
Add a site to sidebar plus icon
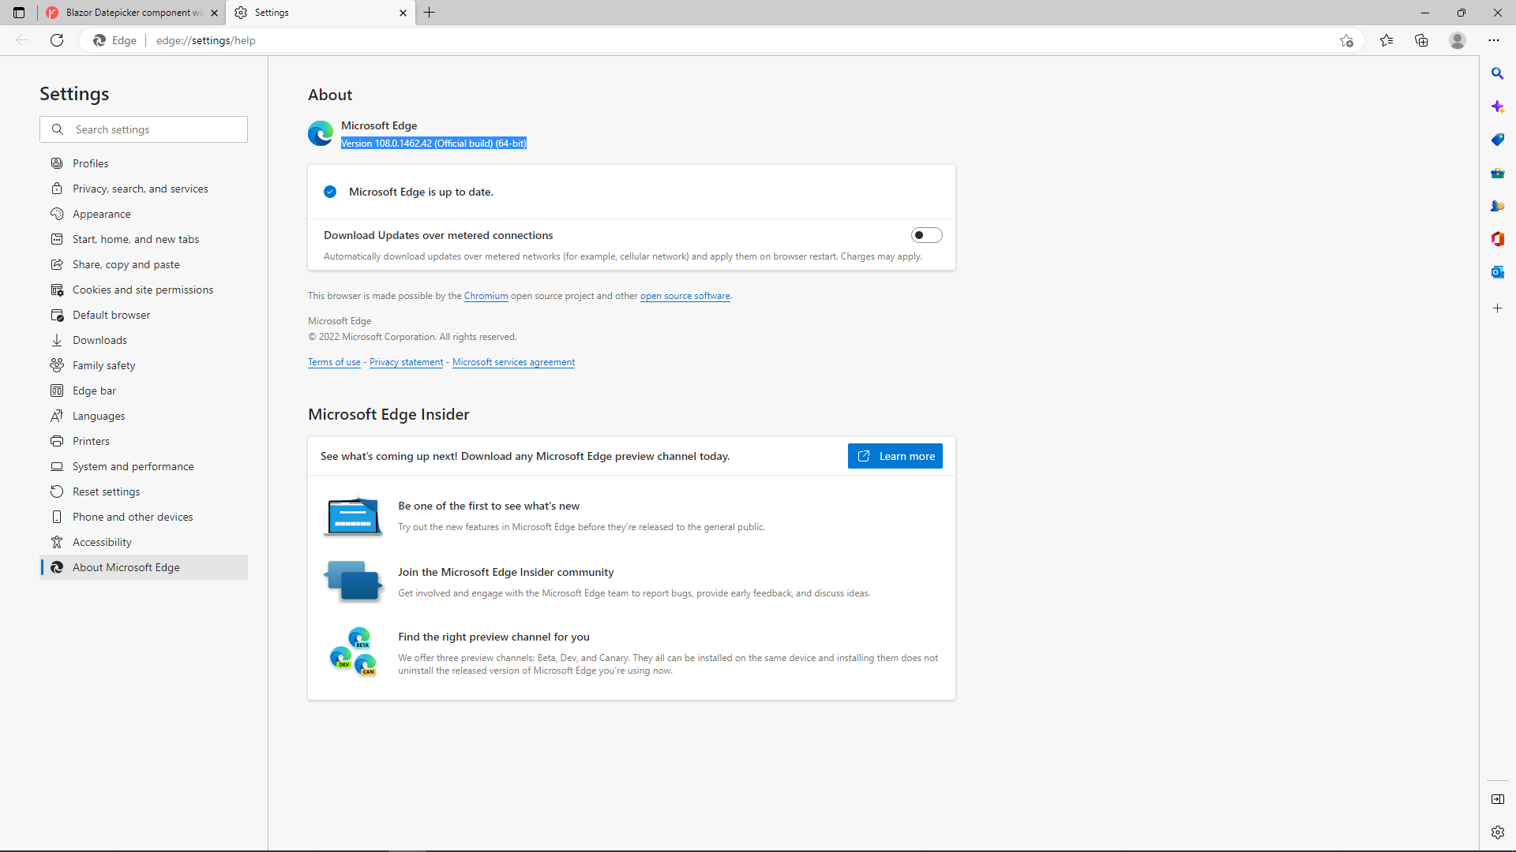pos(1497,308)
